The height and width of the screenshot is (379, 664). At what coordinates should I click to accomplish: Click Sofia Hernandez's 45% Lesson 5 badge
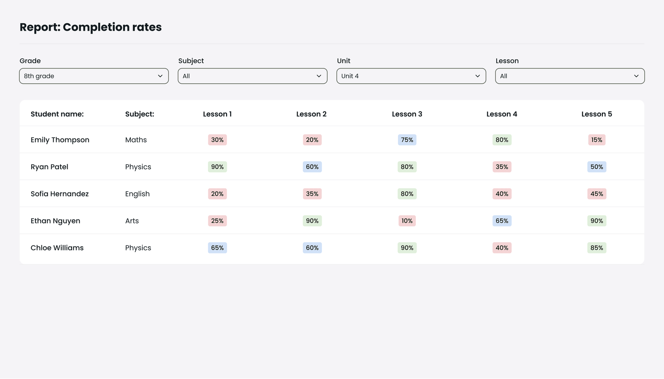(x=596, y=194)
